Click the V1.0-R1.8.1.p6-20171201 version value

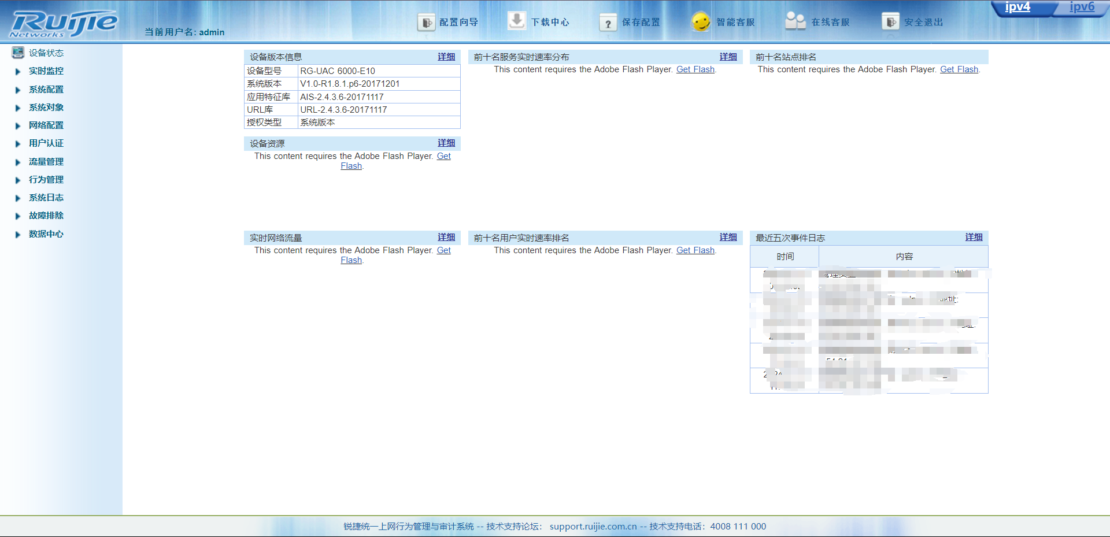pos(350,84)
